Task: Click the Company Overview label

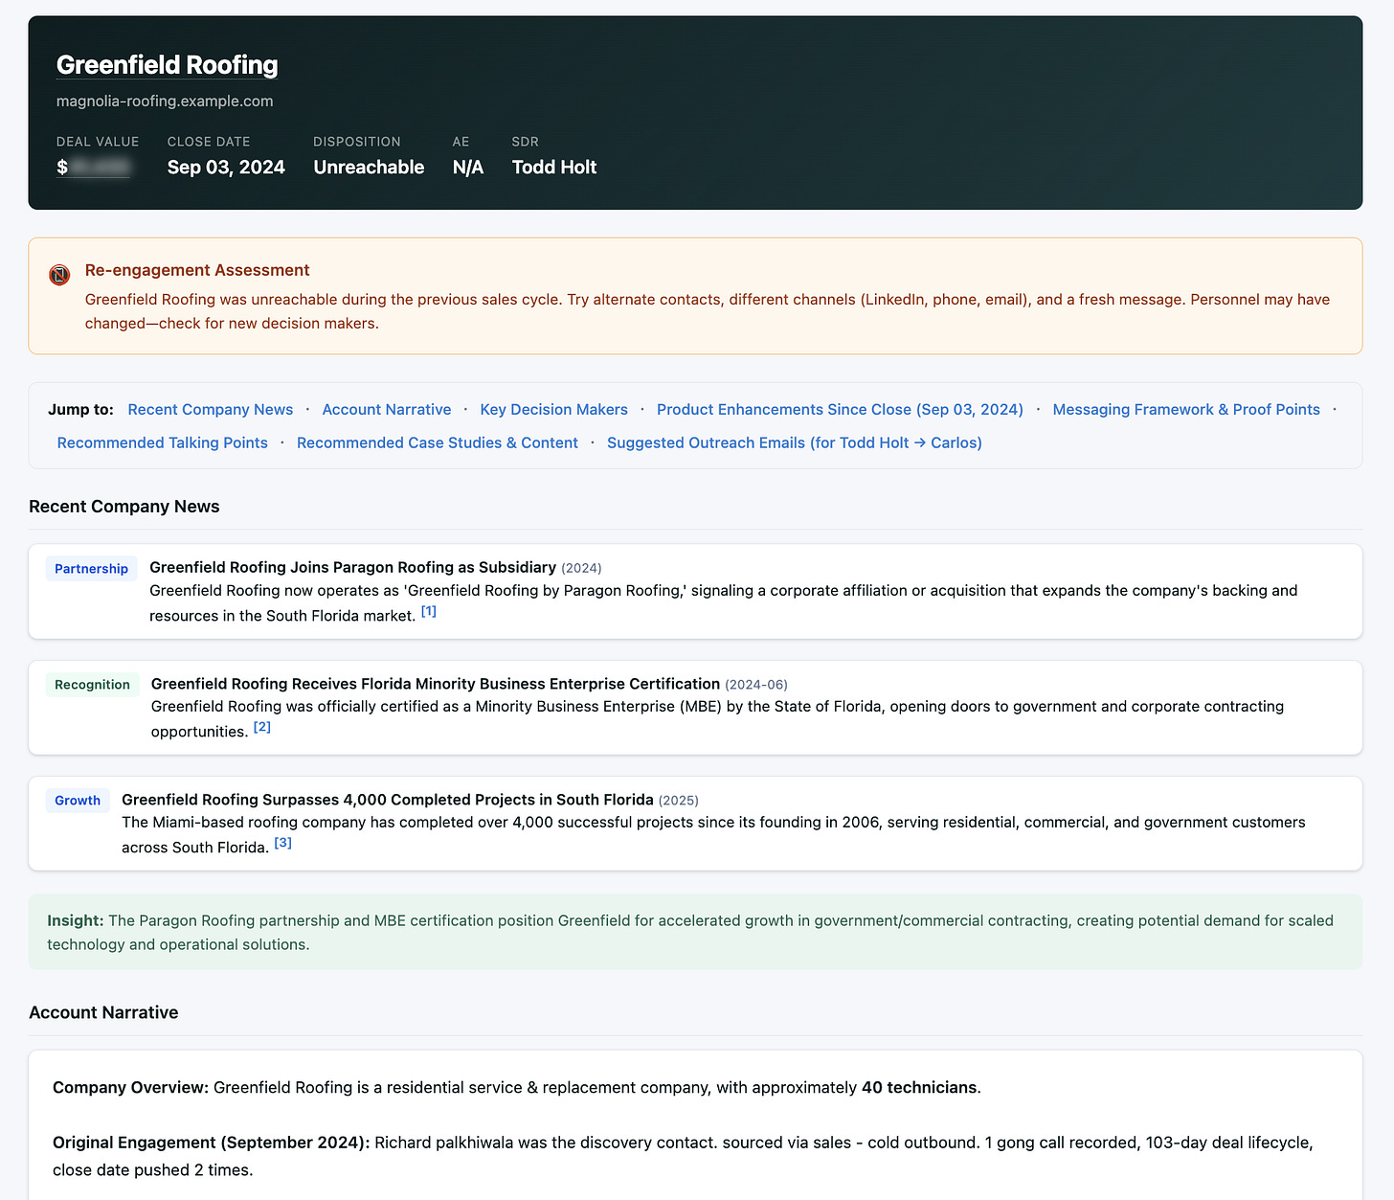Action: click(131, 1088)
